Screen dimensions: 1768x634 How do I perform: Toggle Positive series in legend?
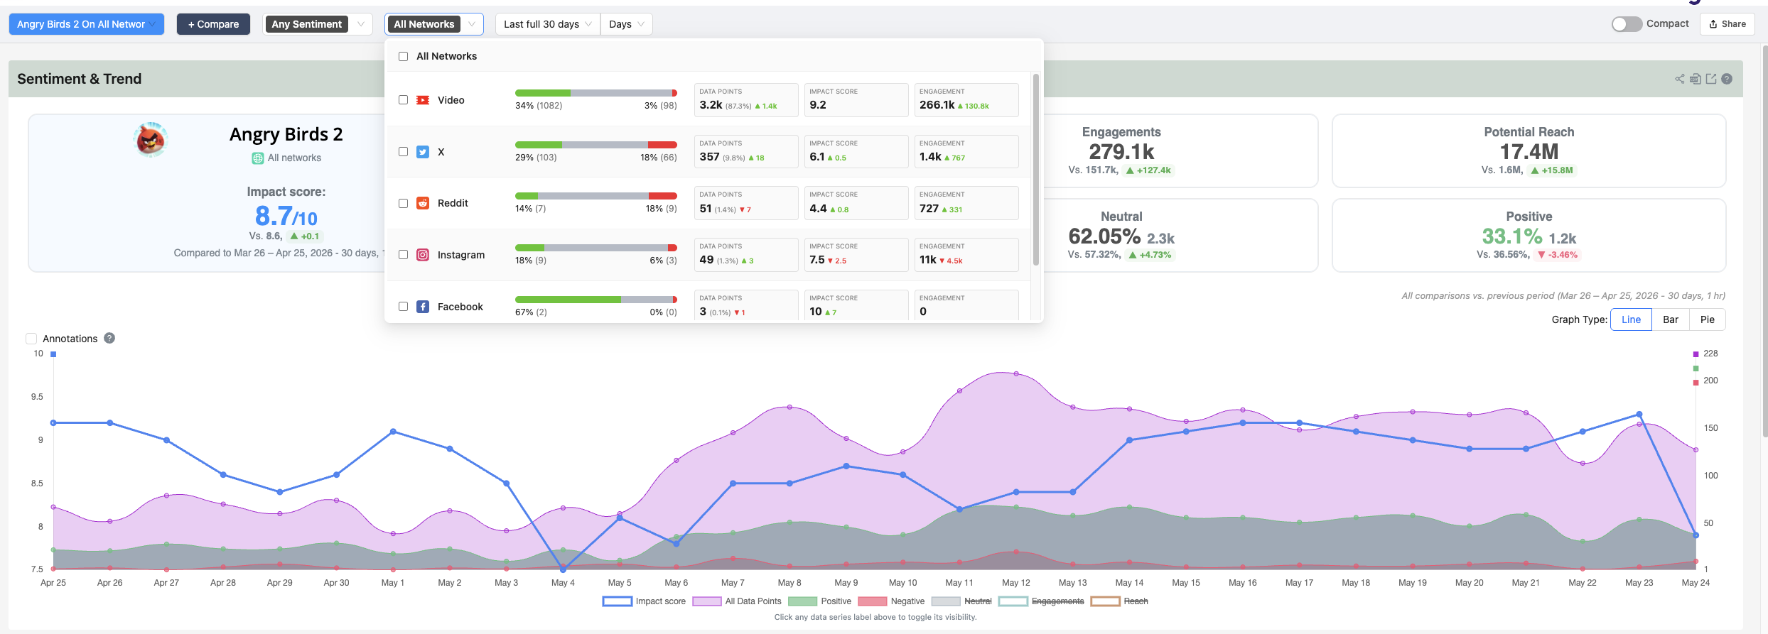820,601
